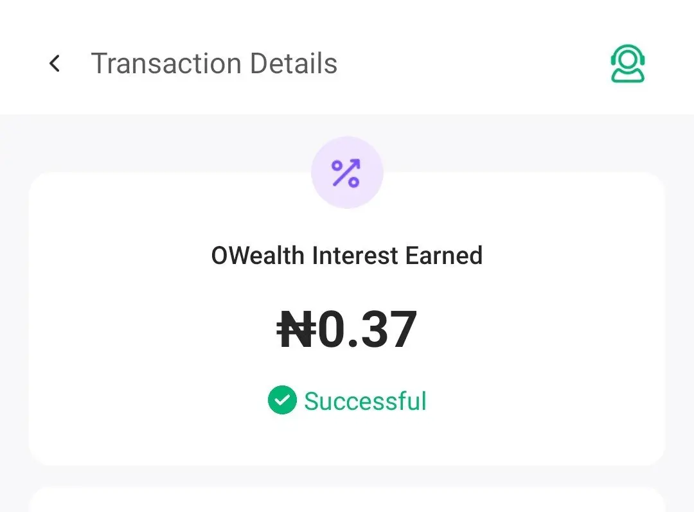This screenshot has height=512, width=694.
Task: Click the Successful status text
Action: tap(365, 401)
